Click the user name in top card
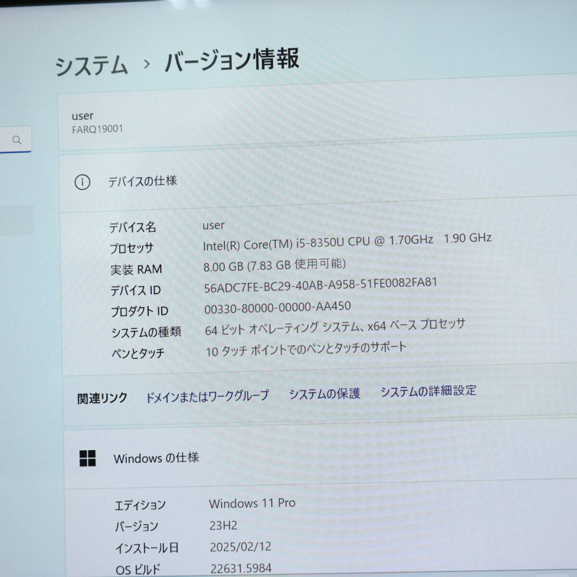 click(x=83, y=116)
